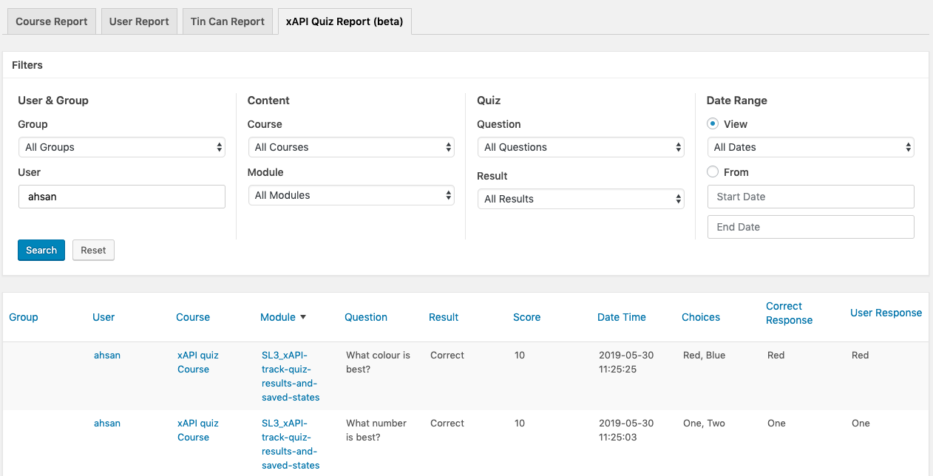Select the From date range radio button

coord(713,172)
